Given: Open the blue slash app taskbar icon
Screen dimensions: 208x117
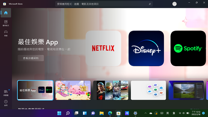Looking at the screenshot, I should pyautogui.click(x=127, y=113).
